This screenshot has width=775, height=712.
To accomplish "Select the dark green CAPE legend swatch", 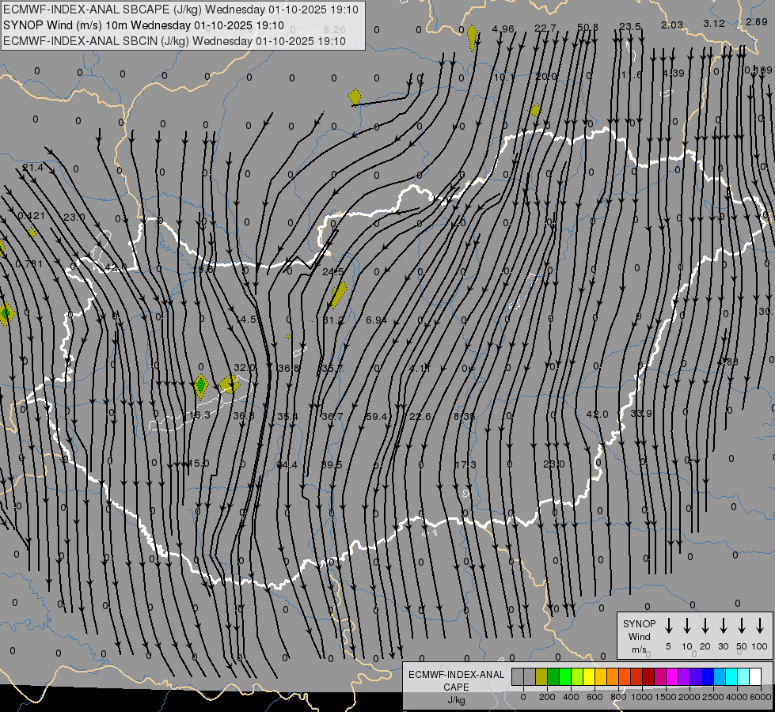I will (553, 677).
